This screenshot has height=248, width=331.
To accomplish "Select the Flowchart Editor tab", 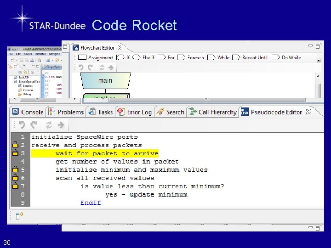I will pyautogui.click(x=97, y=48).
